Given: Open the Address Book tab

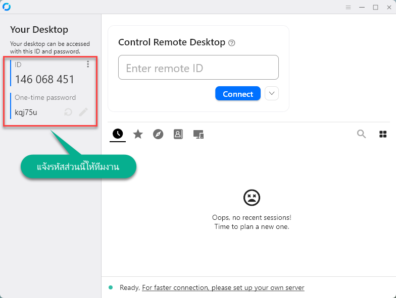Looking at the screenshot, I should click(178, 134).
